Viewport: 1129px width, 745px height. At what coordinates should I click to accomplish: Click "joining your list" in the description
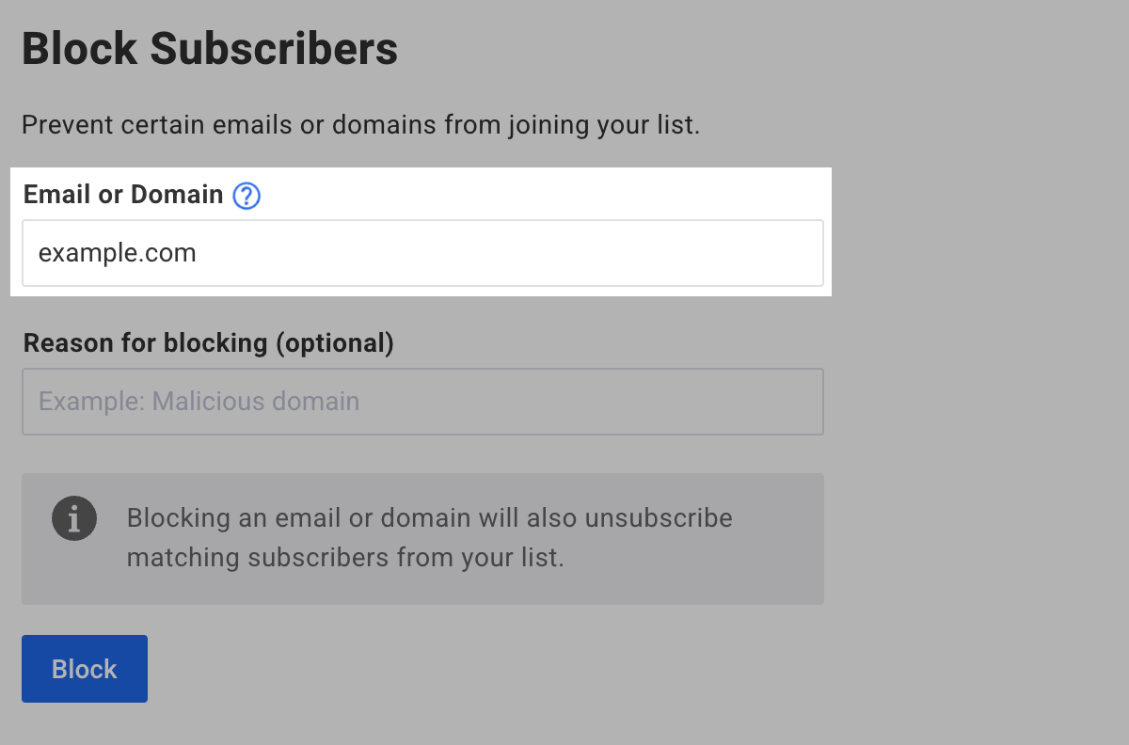(603, 125)
